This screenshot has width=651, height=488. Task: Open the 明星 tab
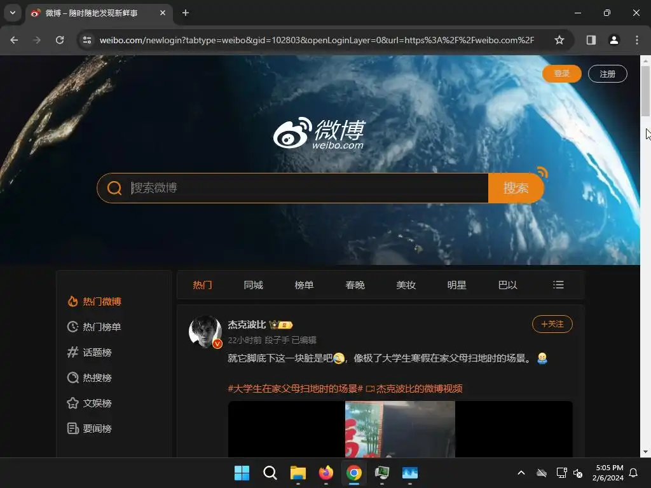pos(456,285)
